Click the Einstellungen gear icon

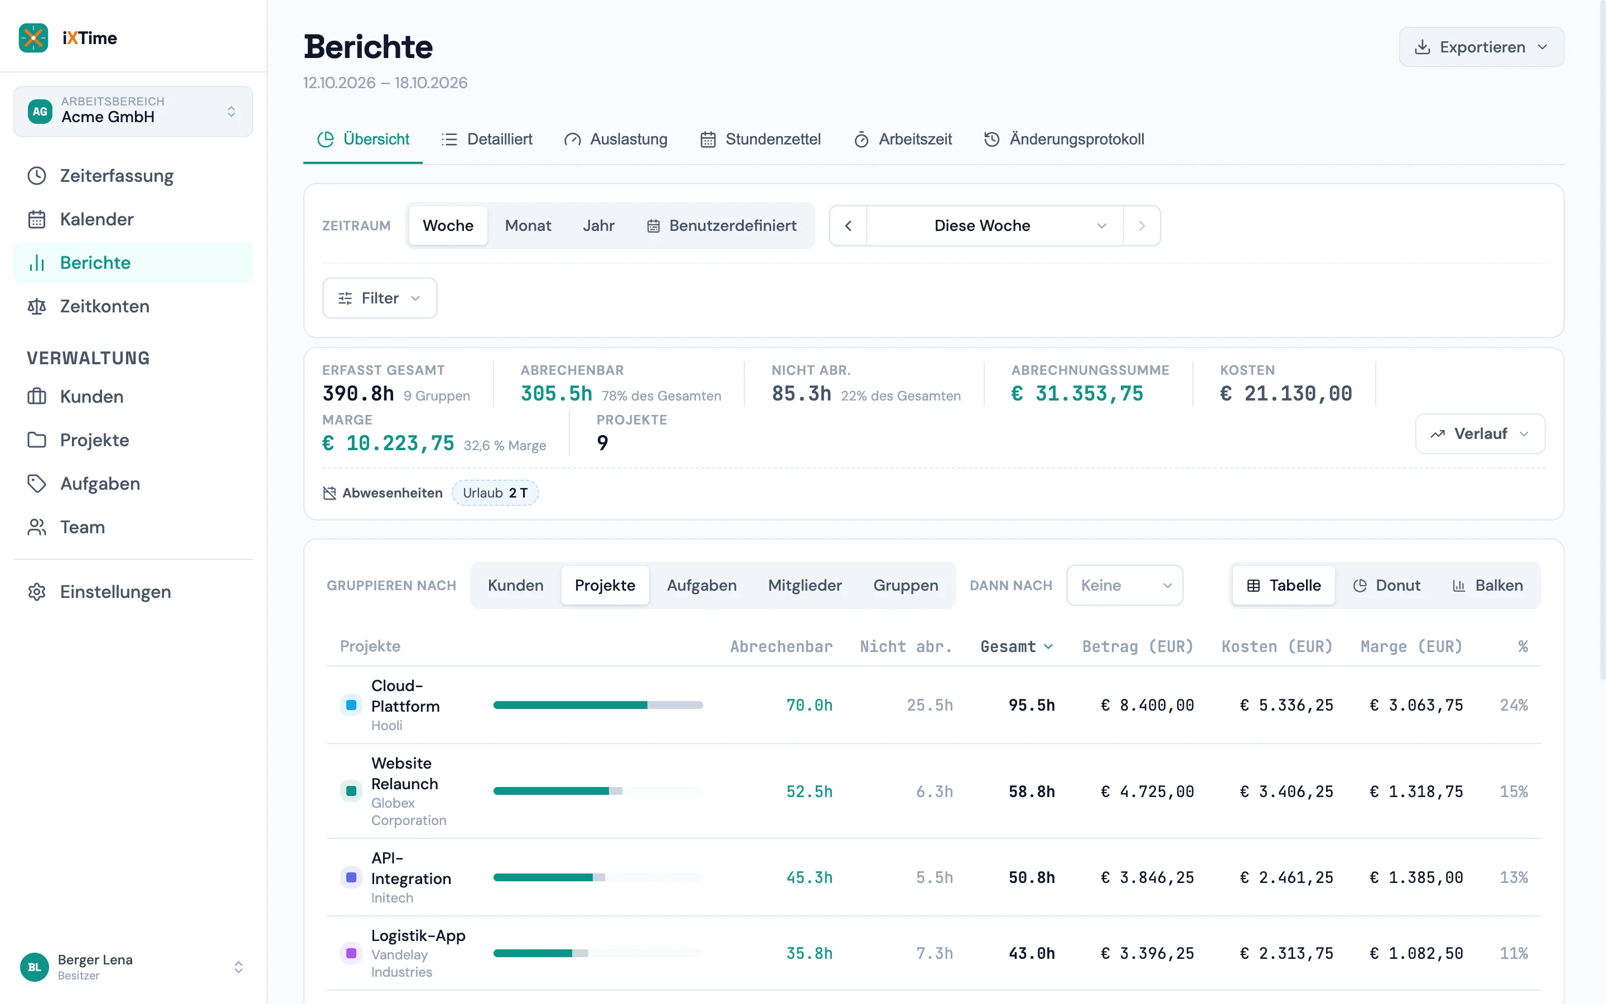click(36, 592)
